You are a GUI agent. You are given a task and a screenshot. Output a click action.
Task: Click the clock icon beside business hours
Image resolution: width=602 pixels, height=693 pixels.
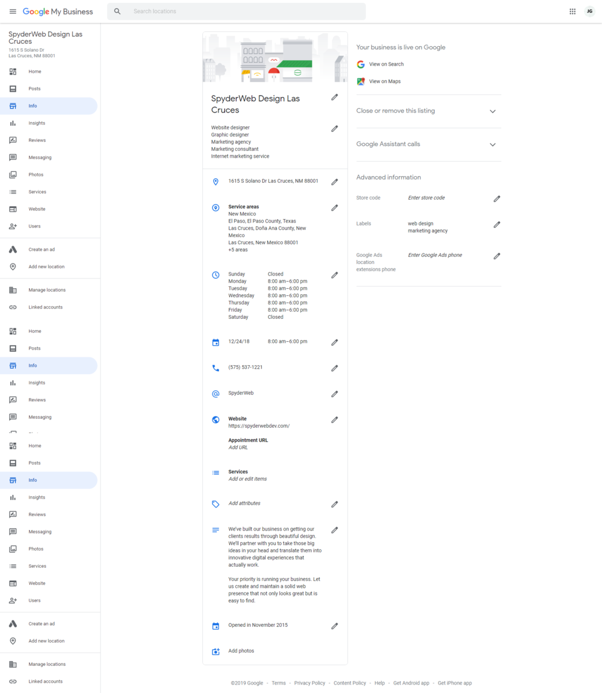[216, 275]
